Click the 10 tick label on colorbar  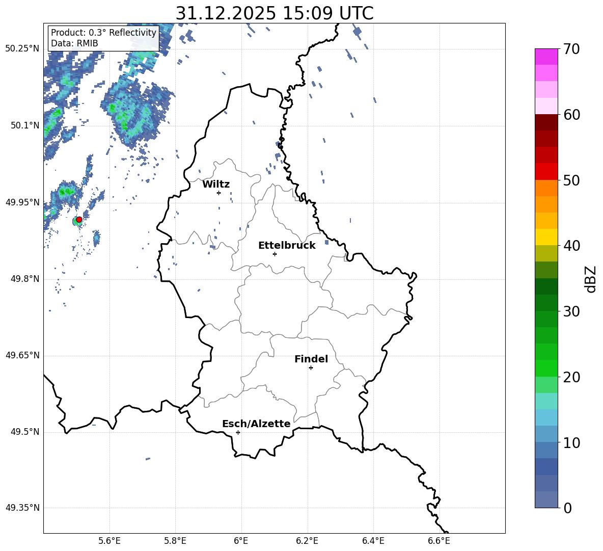click(x=571, y=442)
